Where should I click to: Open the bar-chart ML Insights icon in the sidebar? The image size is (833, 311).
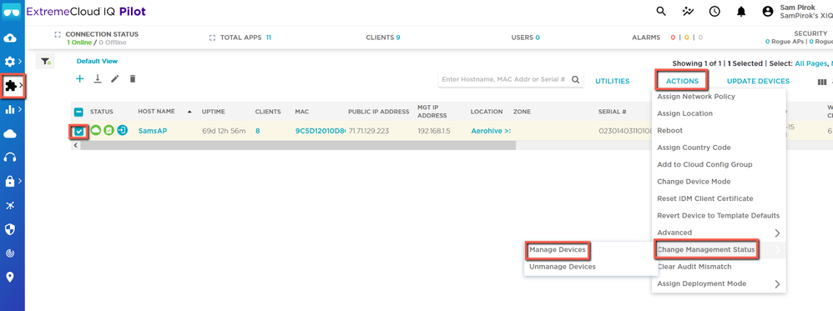(x=9, y=110)
